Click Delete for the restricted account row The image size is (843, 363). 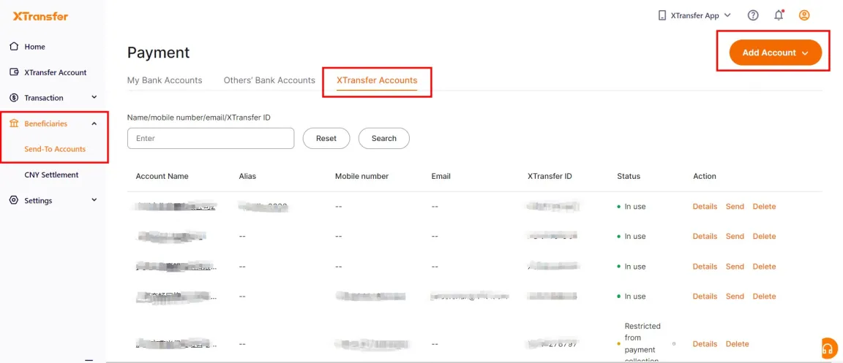tap(737, 344)
